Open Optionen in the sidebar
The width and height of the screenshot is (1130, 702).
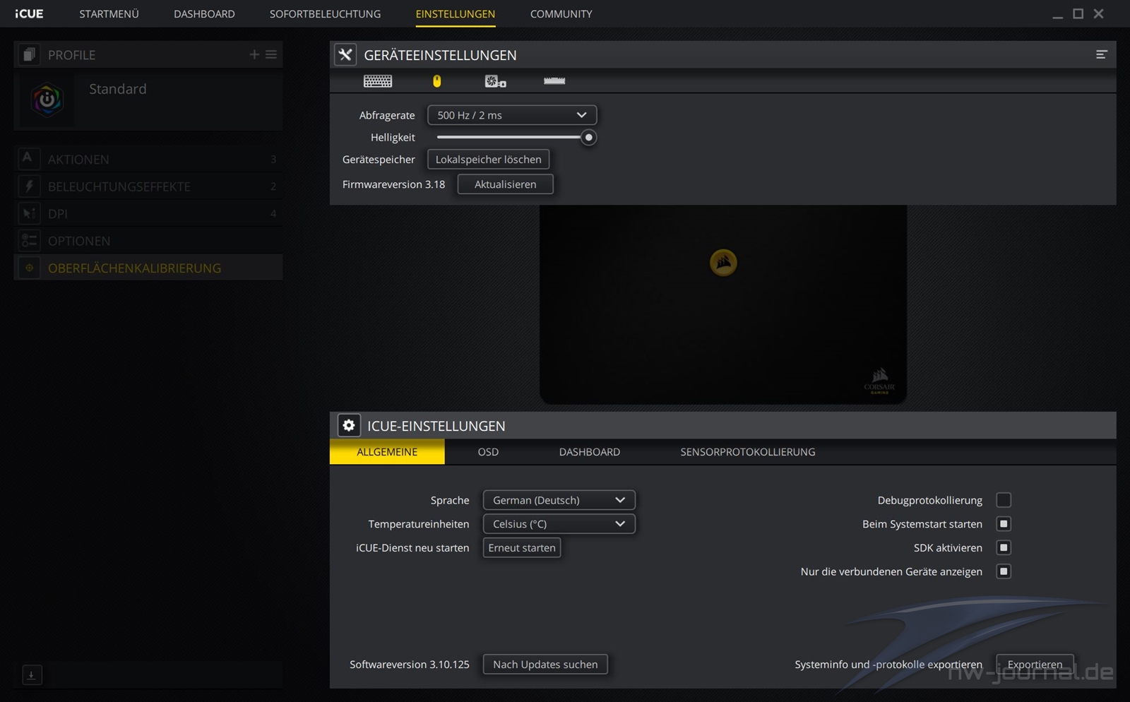coord(148,241)
